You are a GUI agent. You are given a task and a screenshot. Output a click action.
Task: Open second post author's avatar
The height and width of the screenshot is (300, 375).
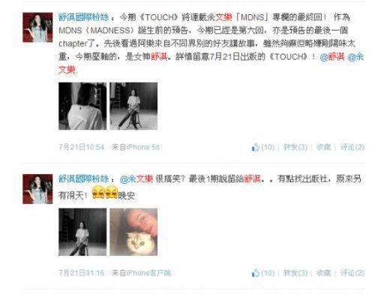pos(37,189)
